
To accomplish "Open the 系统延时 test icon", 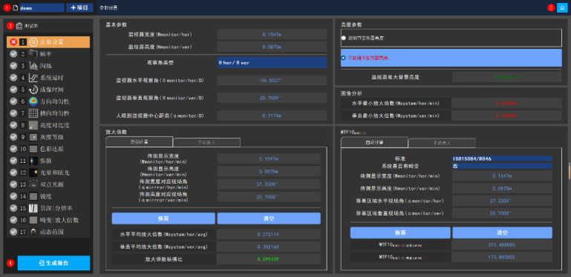I will (x=33, y=78).
